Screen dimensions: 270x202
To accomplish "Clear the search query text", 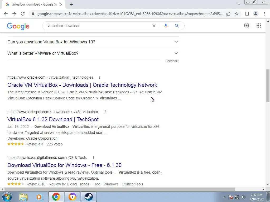I will tap(154, 26).
